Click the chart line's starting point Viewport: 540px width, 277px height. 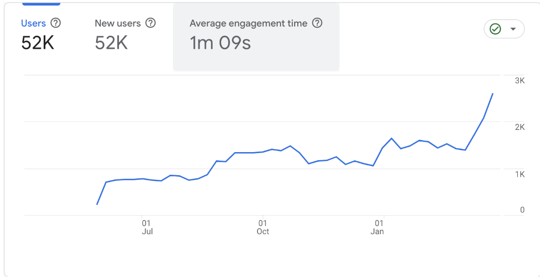coord(97,204)
